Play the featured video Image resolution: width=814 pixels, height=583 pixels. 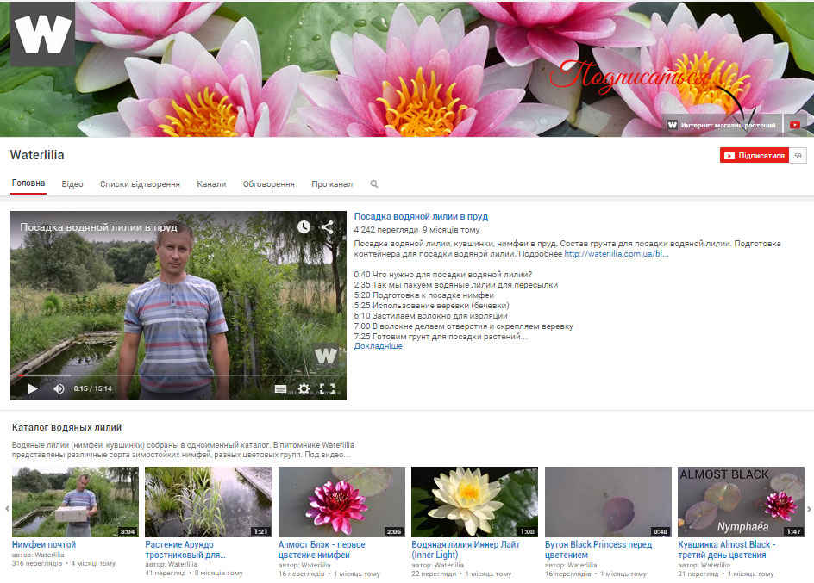(x=33, y=388)
